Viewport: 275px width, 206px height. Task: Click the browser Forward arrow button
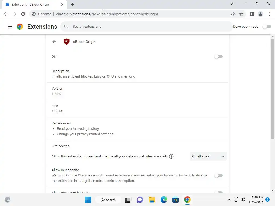15,14
